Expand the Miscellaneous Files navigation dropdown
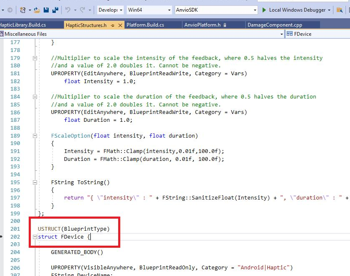 (281, 34)
